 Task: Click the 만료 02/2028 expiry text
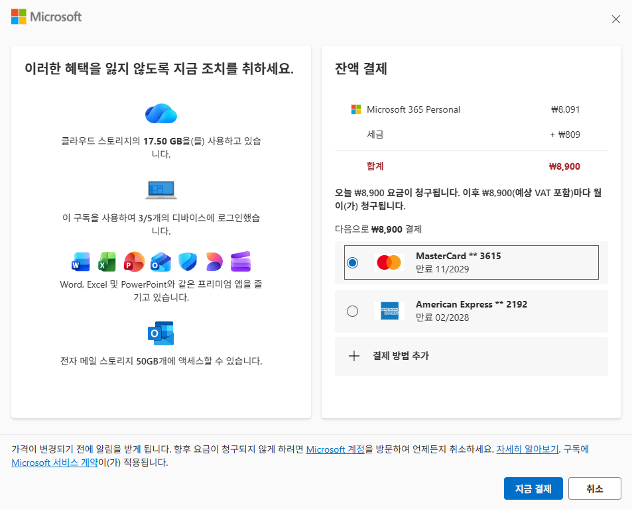click(x=442, y=317)
